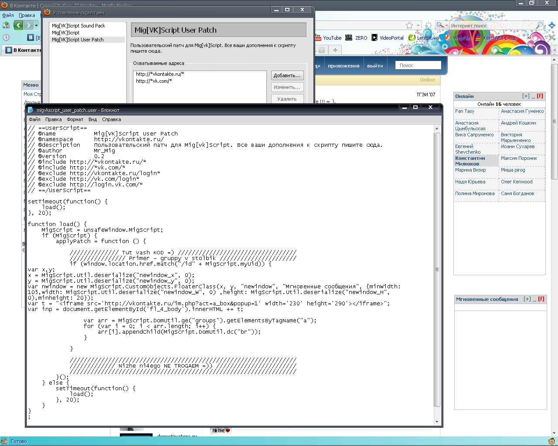Click the downloads icon in Firefox toolbar

tap(6, 25)
